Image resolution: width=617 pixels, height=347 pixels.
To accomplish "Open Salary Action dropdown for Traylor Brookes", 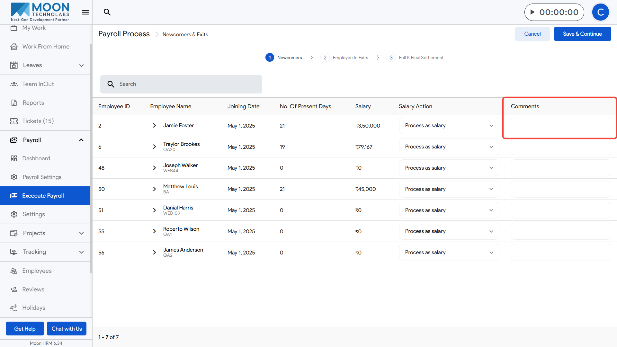I will [449, 147].
